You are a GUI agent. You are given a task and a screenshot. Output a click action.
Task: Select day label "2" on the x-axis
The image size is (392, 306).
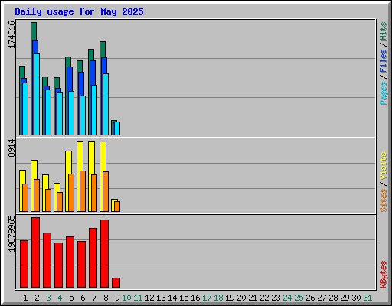37,298
